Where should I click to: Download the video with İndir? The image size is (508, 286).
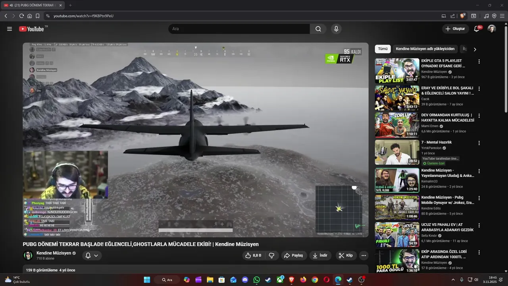coord(320,255)
